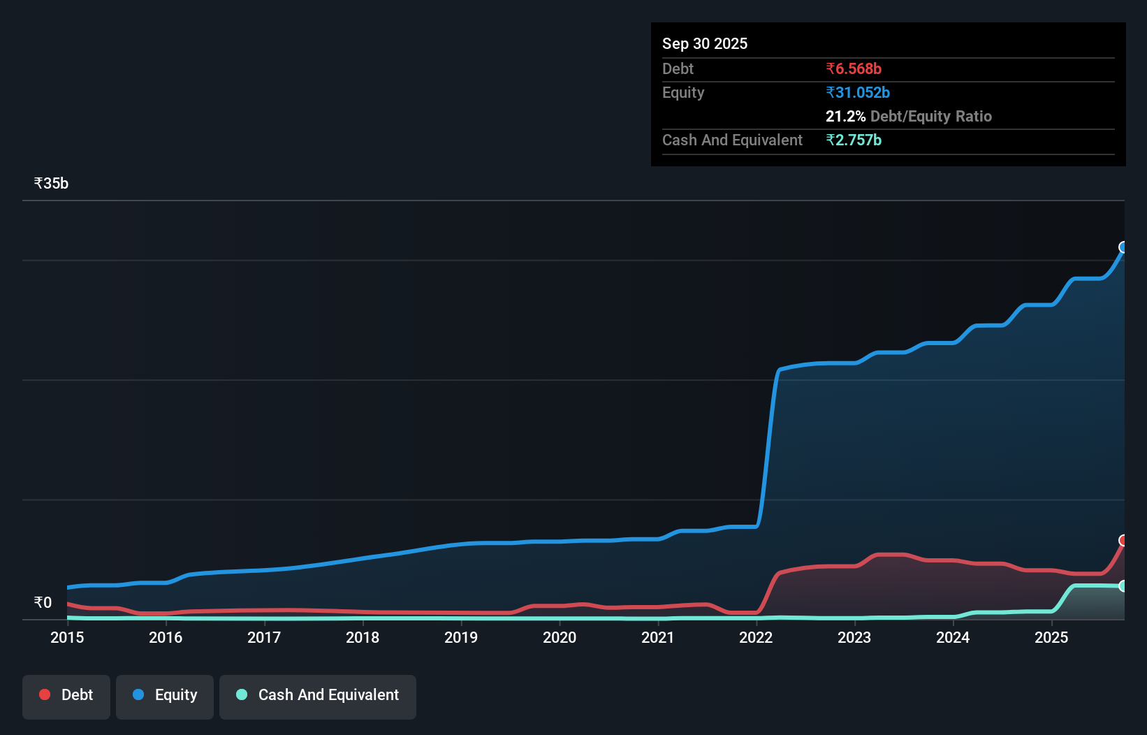Image resolution: width=1147 pixels, height=735 pixels.
Task: Click the ₹35b axis gridline label
Action: tap(50, 183)
